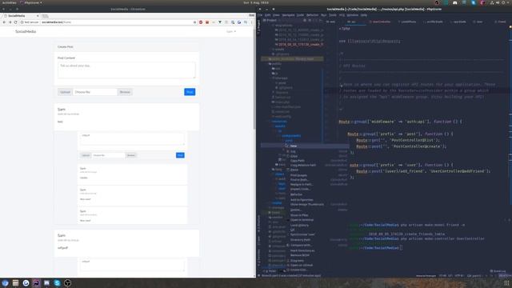The height and width of the screenshot is (288, 512).
Task: Open Navigate menu in PhpStorm
Action: [x=288, y=15]
